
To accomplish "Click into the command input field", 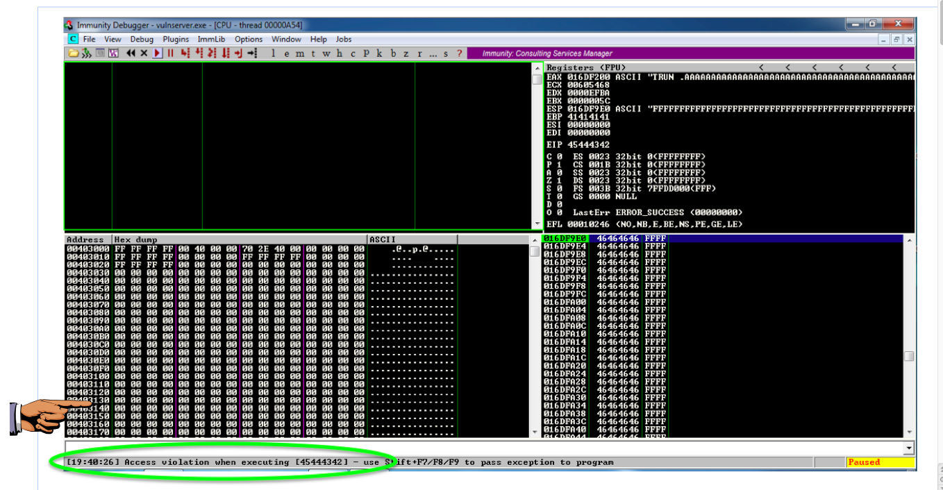I will [484, 448].
